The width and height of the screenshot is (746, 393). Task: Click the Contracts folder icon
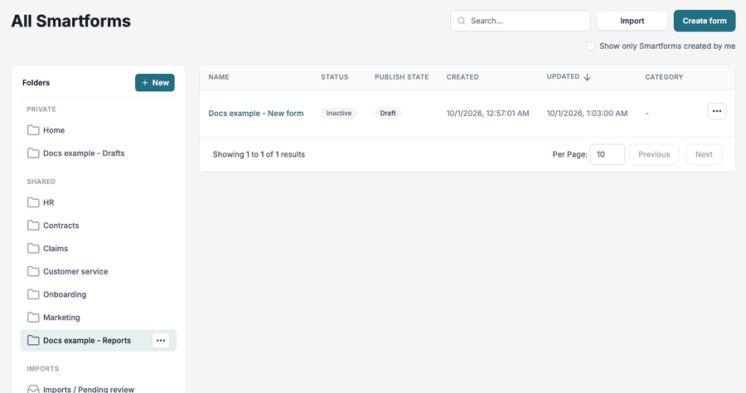pos(33,225)
